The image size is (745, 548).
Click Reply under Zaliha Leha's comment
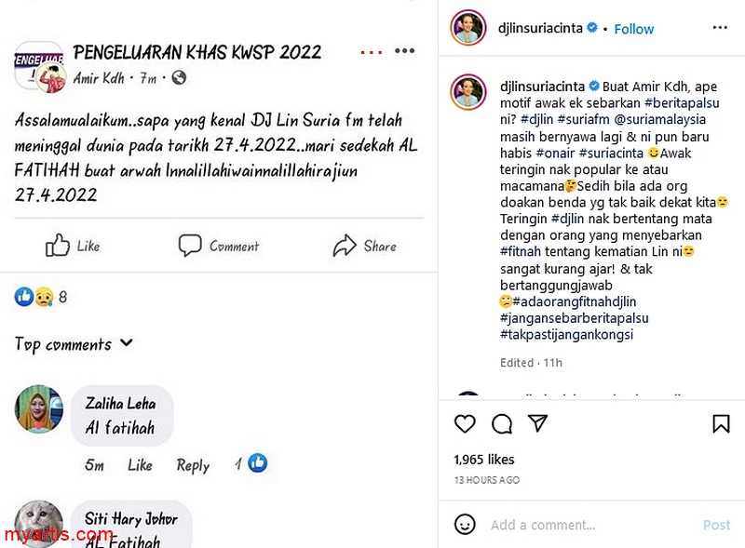pyautogui.click(x=193, y=465)
